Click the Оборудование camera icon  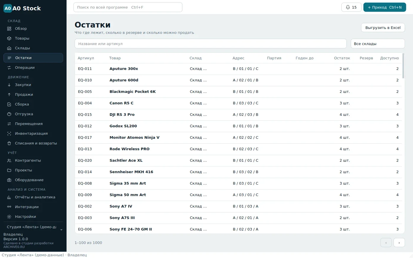[x=9, y=180]
